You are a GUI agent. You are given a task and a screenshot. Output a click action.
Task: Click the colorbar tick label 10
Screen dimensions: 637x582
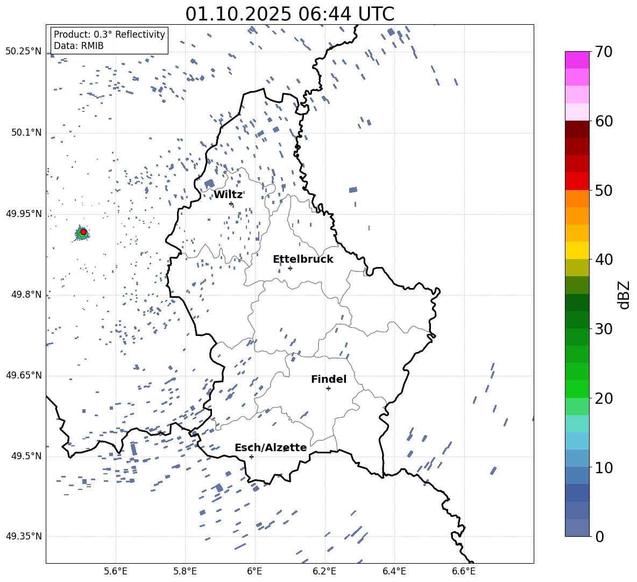(x=604, y=467)
